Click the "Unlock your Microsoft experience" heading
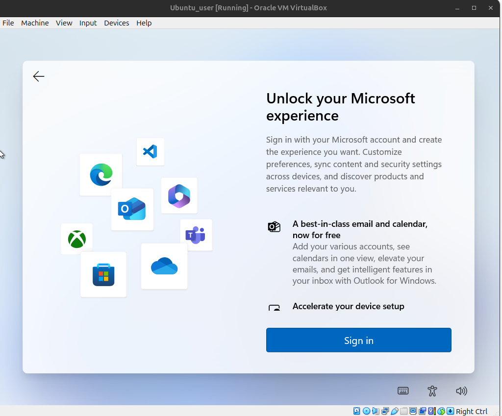This screenshot has width=502, height=416. point(340,107)
